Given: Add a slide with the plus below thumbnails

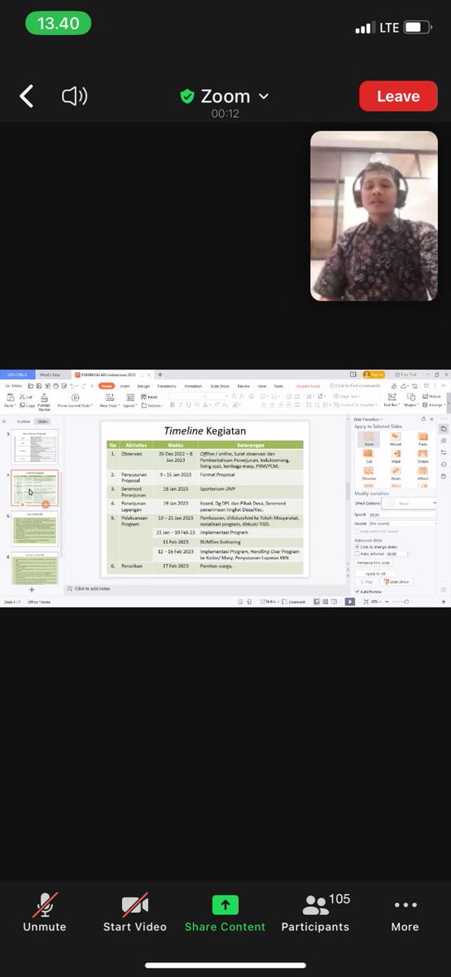Looking at the screenshot, I should pyautogui.click(x=32, y=589).
